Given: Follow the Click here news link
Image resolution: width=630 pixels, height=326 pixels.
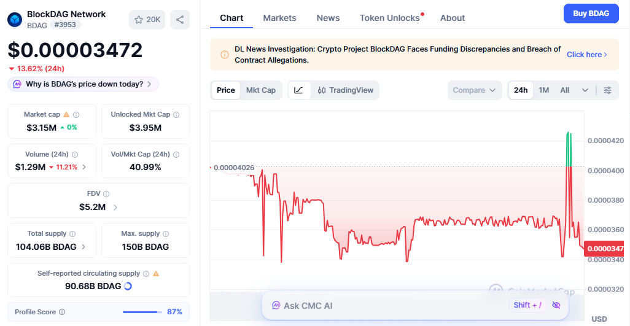Looking at the screenshot, I should [586, 55].
